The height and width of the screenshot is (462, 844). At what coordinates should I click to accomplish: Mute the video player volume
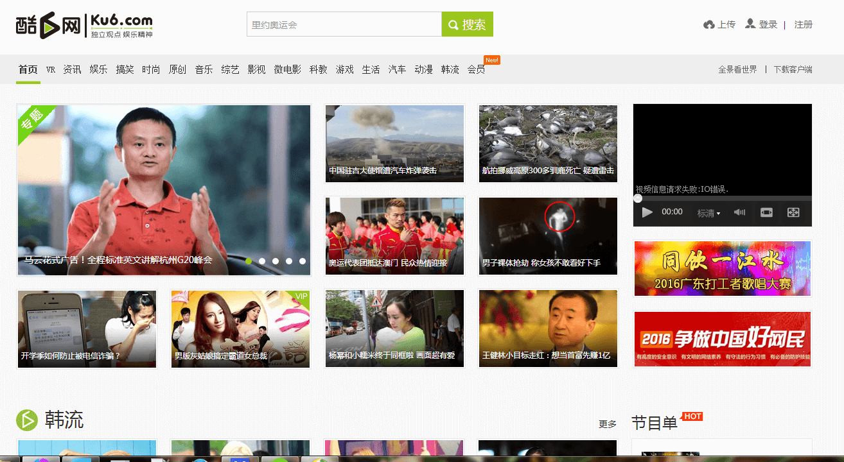[x=740, y=212]
